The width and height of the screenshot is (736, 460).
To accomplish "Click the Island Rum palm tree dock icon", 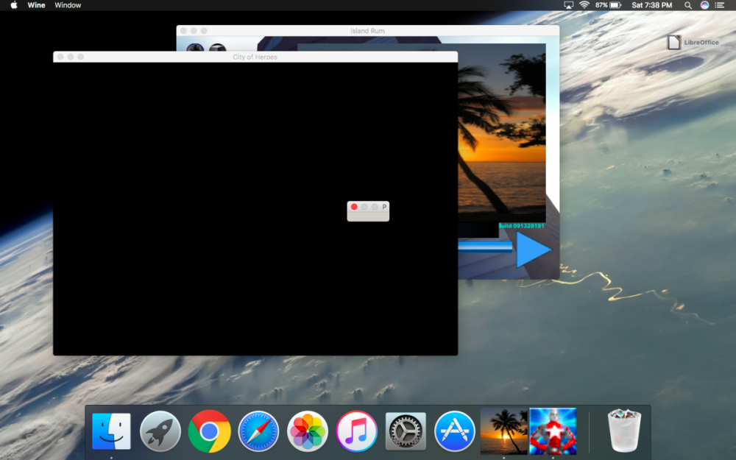I will pyautogui.click(x=504, y=431).
